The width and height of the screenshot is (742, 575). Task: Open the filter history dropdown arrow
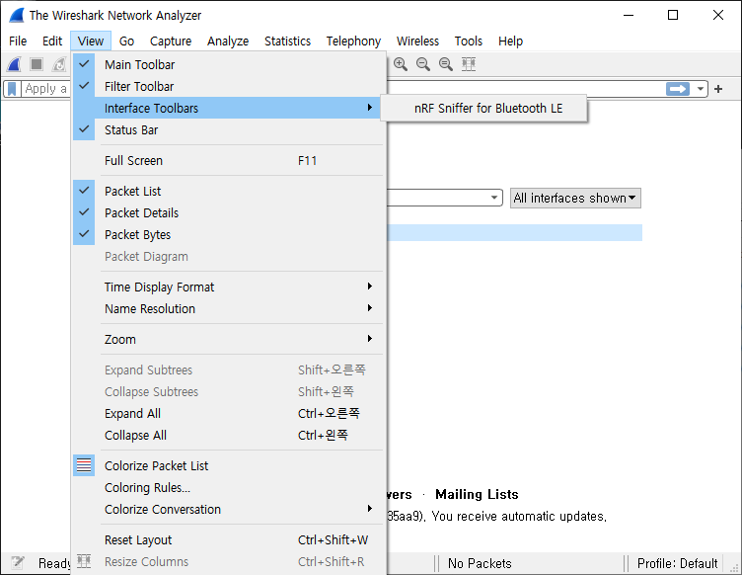pyautogui.click(x=701, y=89)
